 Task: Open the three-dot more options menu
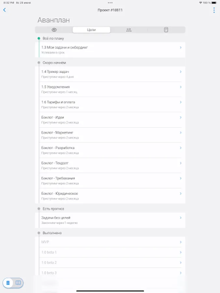click(x=214, y=10)
